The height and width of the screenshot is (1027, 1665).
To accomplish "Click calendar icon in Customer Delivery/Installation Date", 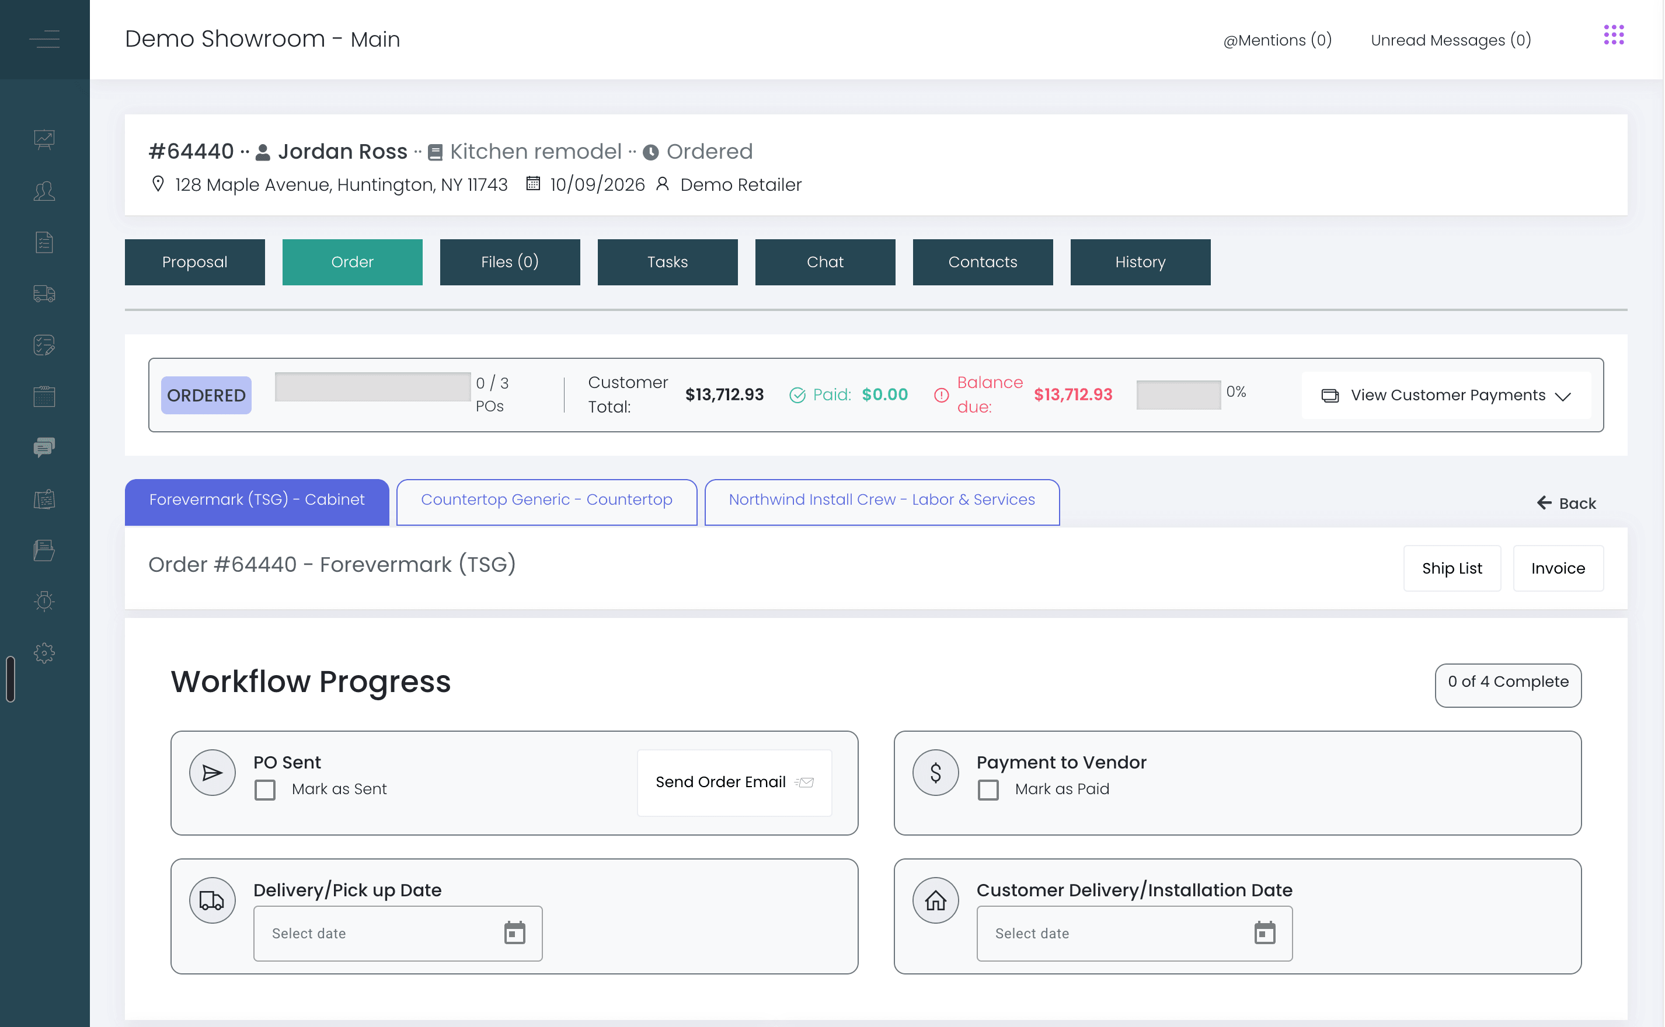I will pyautogui.click(x=1264, y=932).
